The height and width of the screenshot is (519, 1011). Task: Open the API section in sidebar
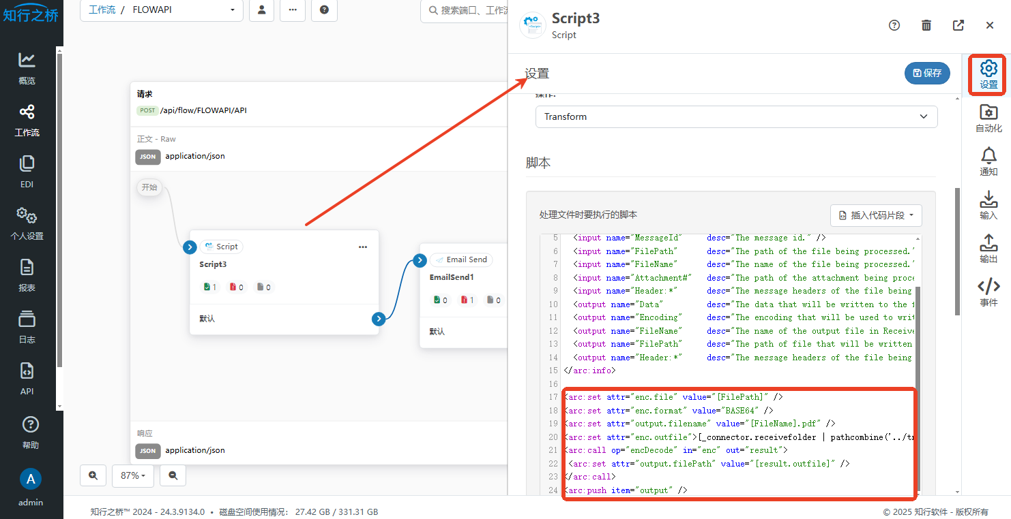[27, 379]
